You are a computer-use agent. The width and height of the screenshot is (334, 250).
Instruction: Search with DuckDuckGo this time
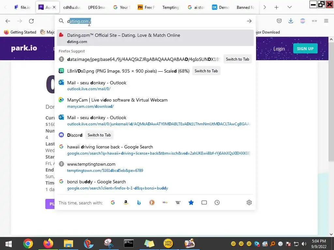click(x=152, y=202)
